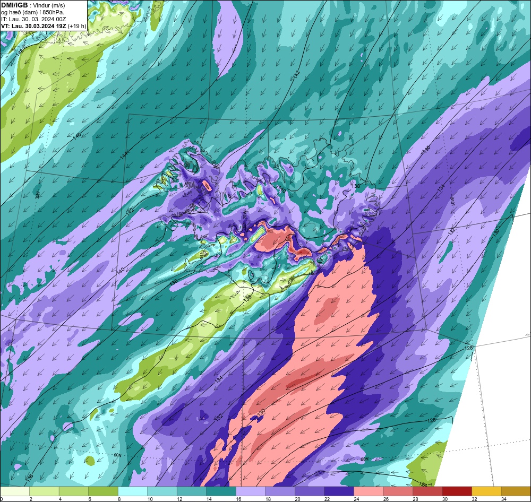Click the 'Vindur (m/s)' label
The height and width of the screenshot is (502, 531).
pyautogui.click(x=49, y=5)
